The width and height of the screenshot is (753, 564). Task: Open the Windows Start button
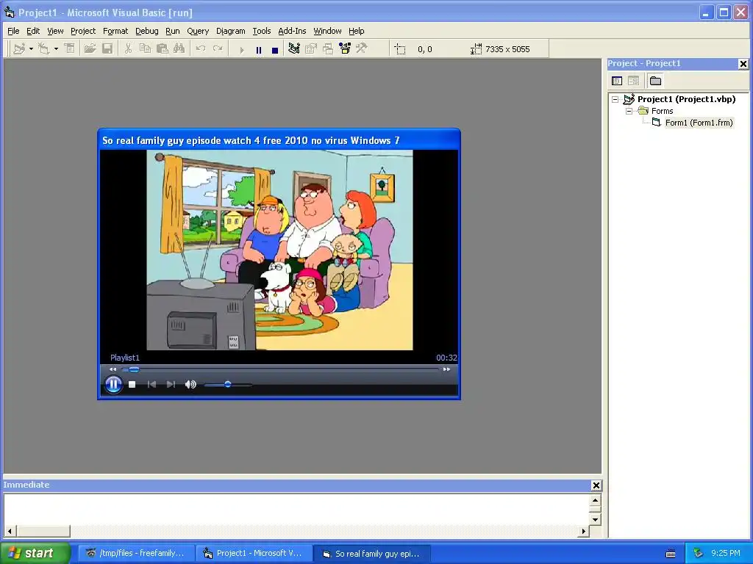click(x=35, y=553)
